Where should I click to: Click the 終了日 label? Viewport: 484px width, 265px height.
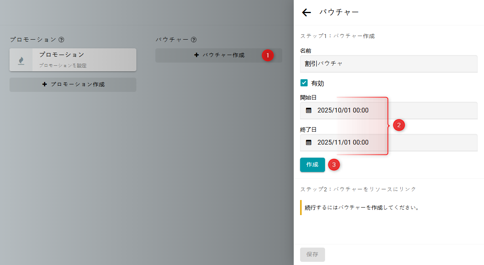pos(308,130)
